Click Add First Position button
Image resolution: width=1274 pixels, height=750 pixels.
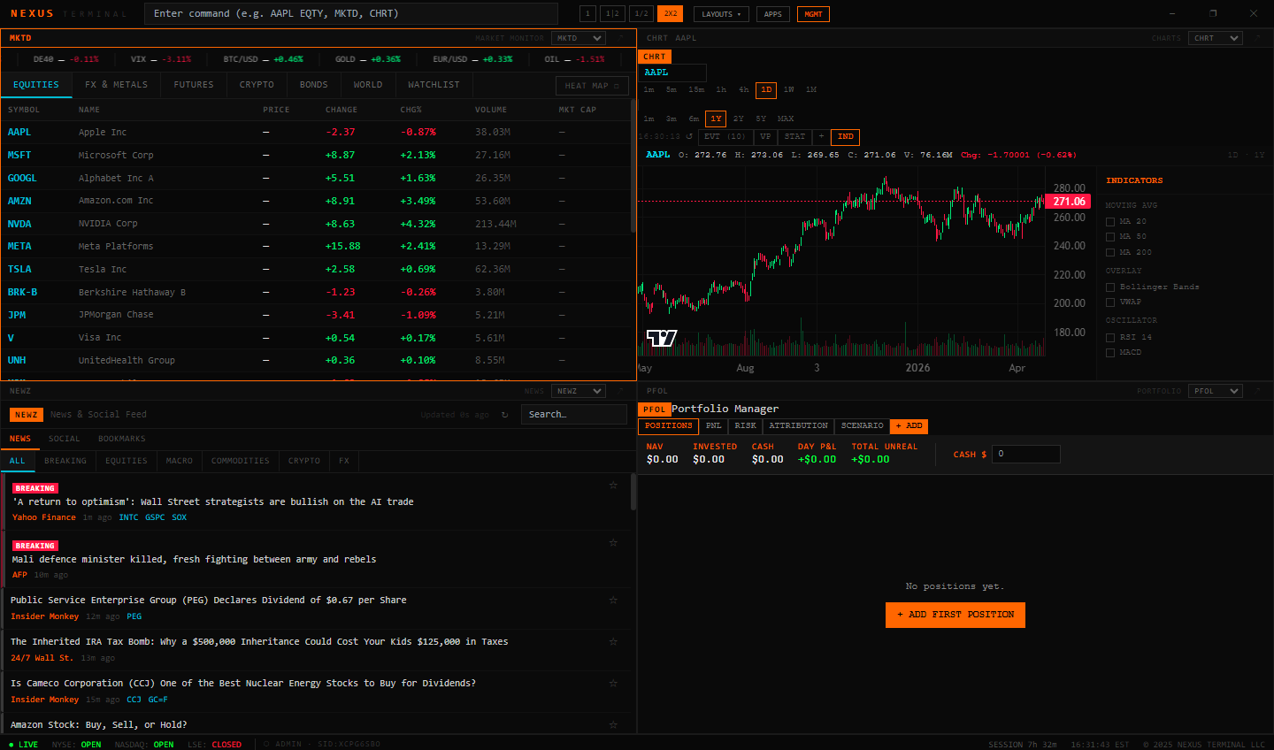pos(955,615)
